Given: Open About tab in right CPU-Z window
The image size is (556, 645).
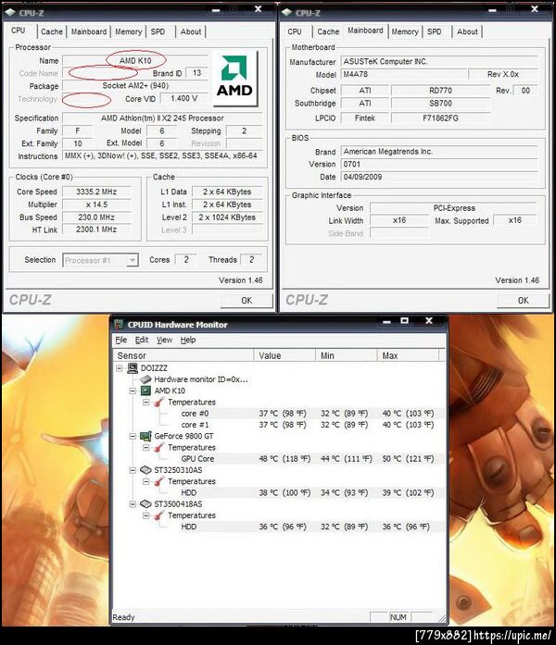Looking at the screenshot, I should point(467,31).
